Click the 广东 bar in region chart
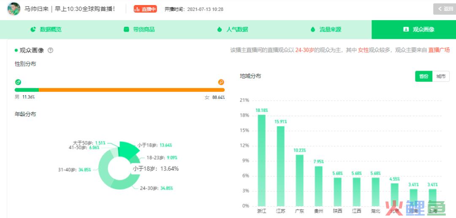Screen dimensions: 456x218 (x=299, y=180)
